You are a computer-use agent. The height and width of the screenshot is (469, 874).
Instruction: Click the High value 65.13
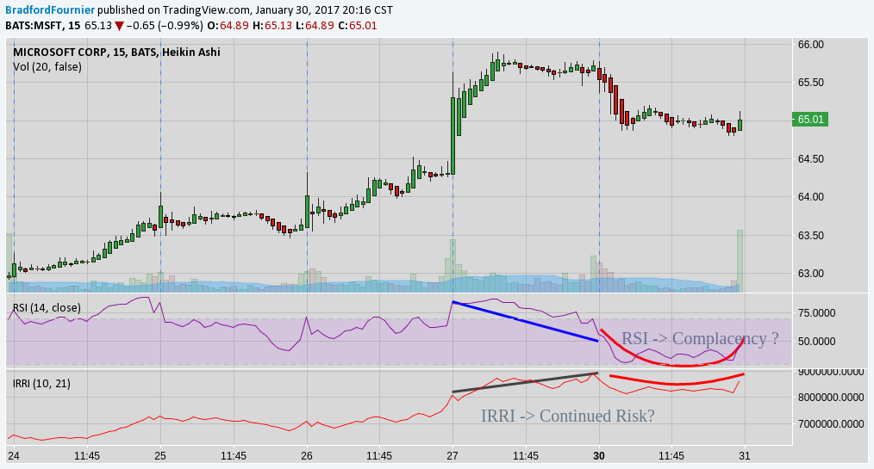click(x=278, y=26)
